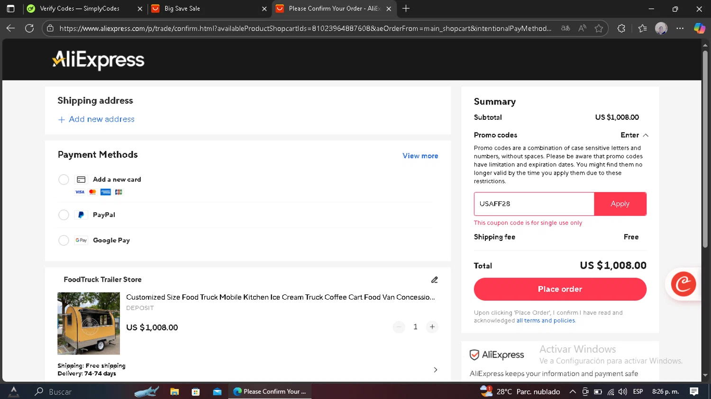Click the AliExpress logo in header
The width and height of the screenshot is (711, 399).
click(x=98, y=60)
